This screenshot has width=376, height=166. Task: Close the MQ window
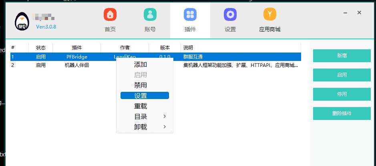pyautogui.click(x=359, y=12)
